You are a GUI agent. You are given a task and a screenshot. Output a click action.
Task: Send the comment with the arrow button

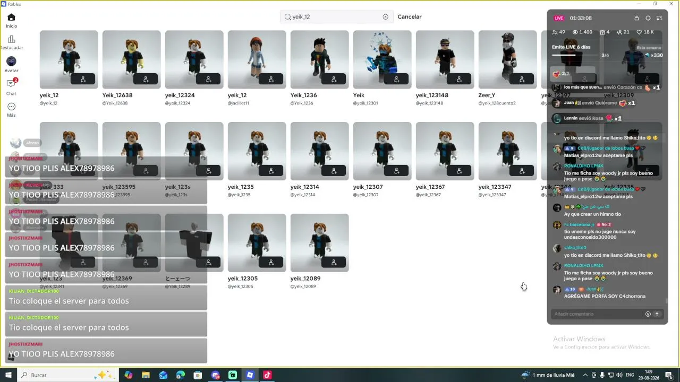[657, 314]
